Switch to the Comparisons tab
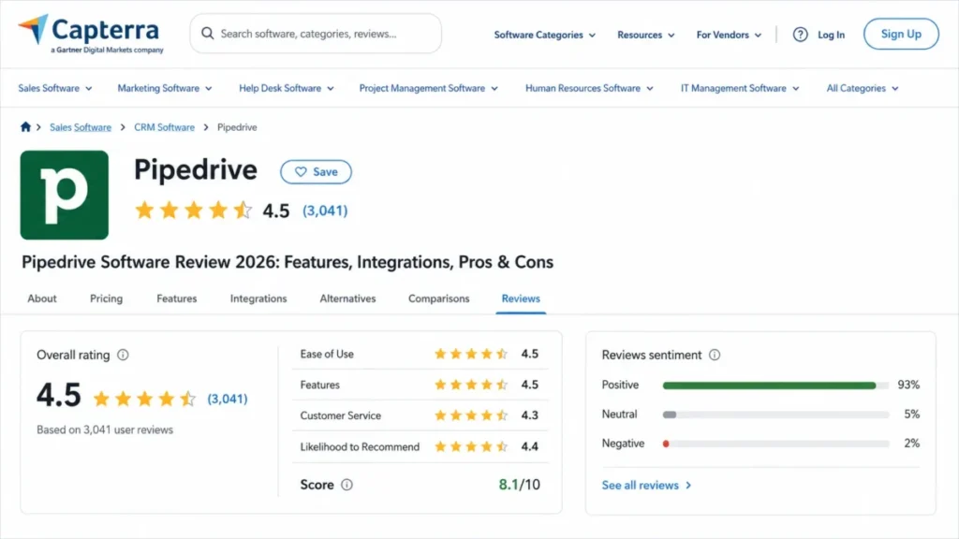Screen dimensions: 959x539 click(439, 299)
